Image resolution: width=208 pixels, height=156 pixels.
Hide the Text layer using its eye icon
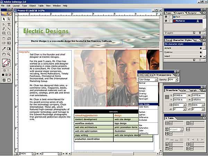click(x=166, y=16)
